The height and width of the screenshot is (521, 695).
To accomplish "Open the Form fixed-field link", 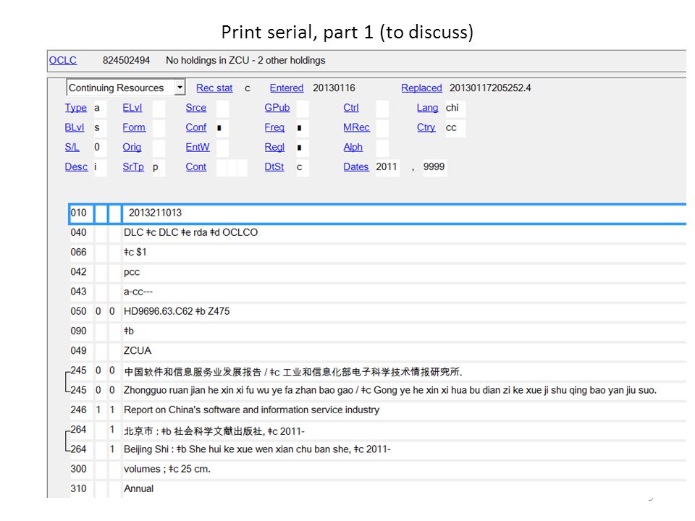I will coord(134,127).
